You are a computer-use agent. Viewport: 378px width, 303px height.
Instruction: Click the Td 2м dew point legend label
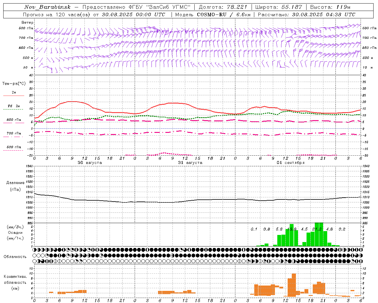point(14,106)
